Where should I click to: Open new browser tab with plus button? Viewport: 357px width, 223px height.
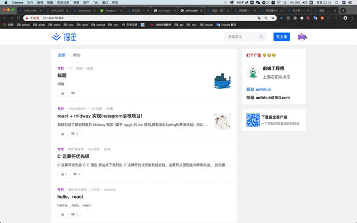[343, 11]
